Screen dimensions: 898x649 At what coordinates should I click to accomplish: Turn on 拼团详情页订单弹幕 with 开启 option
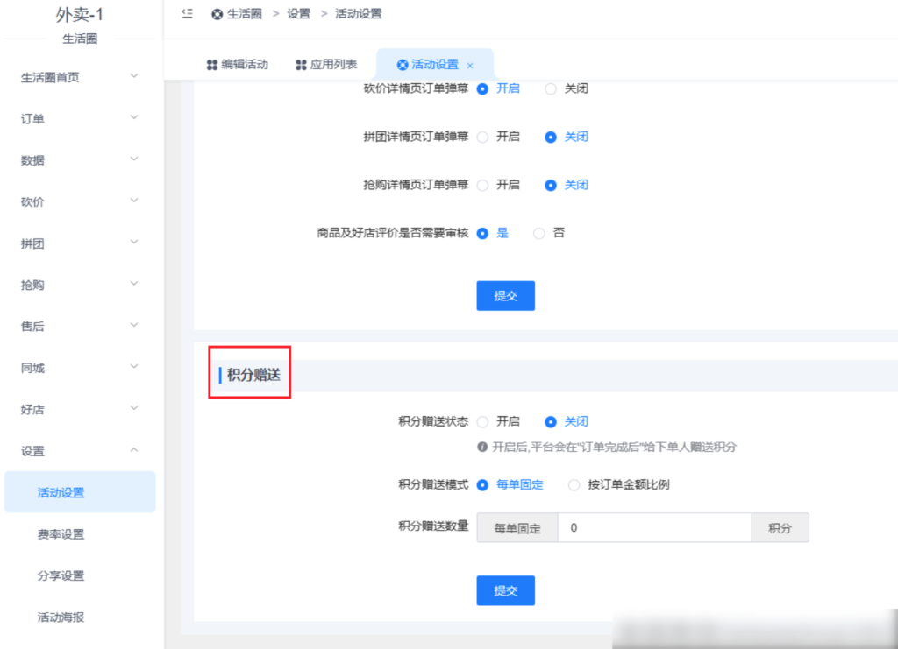pyautogui.click(x=483, y=137)
